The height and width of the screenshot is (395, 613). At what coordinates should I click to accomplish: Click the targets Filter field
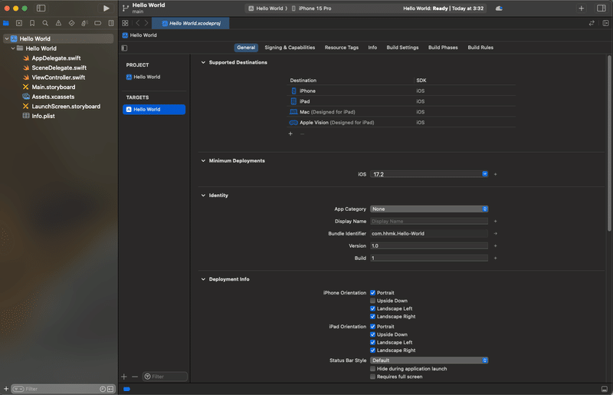coord(165,377)
